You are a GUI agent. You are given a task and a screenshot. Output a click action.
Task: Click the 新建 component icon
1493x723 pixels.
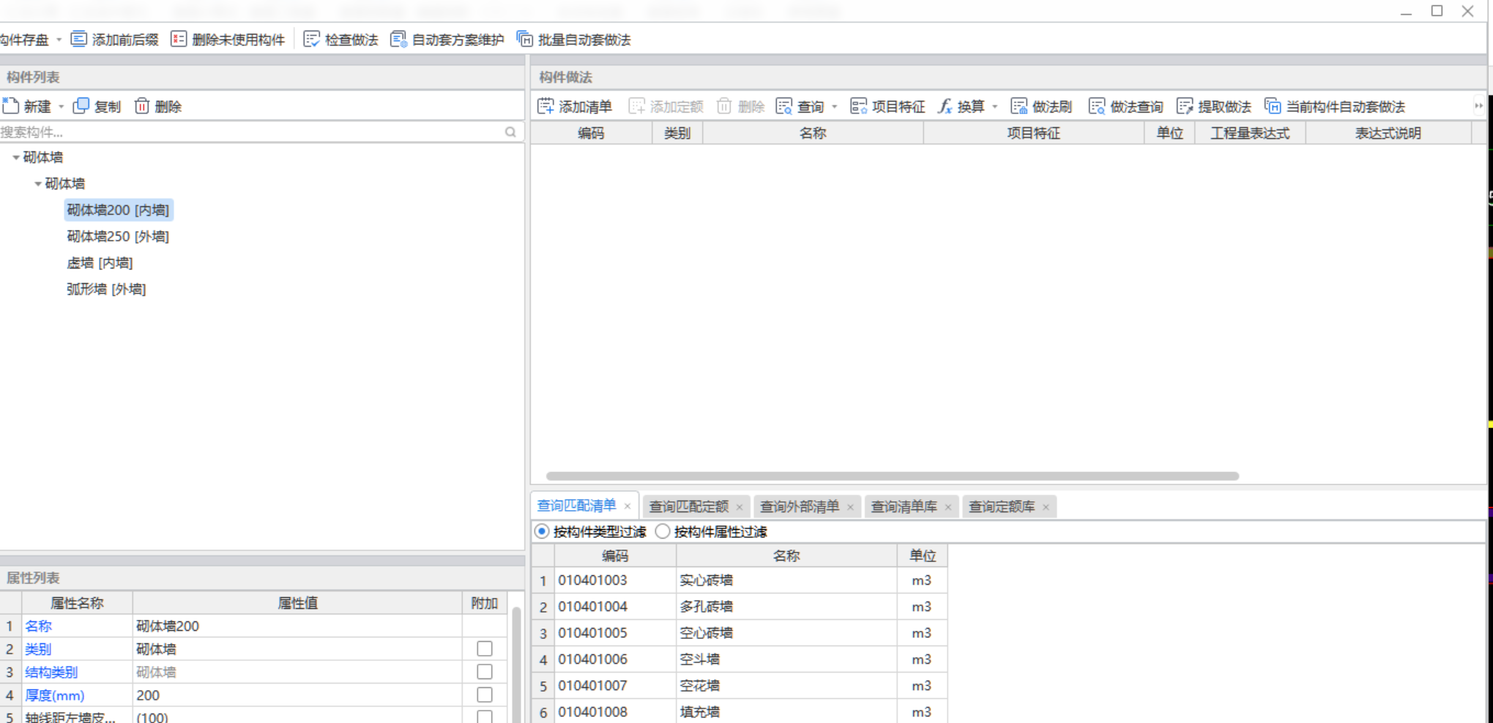tap(10, 106)
